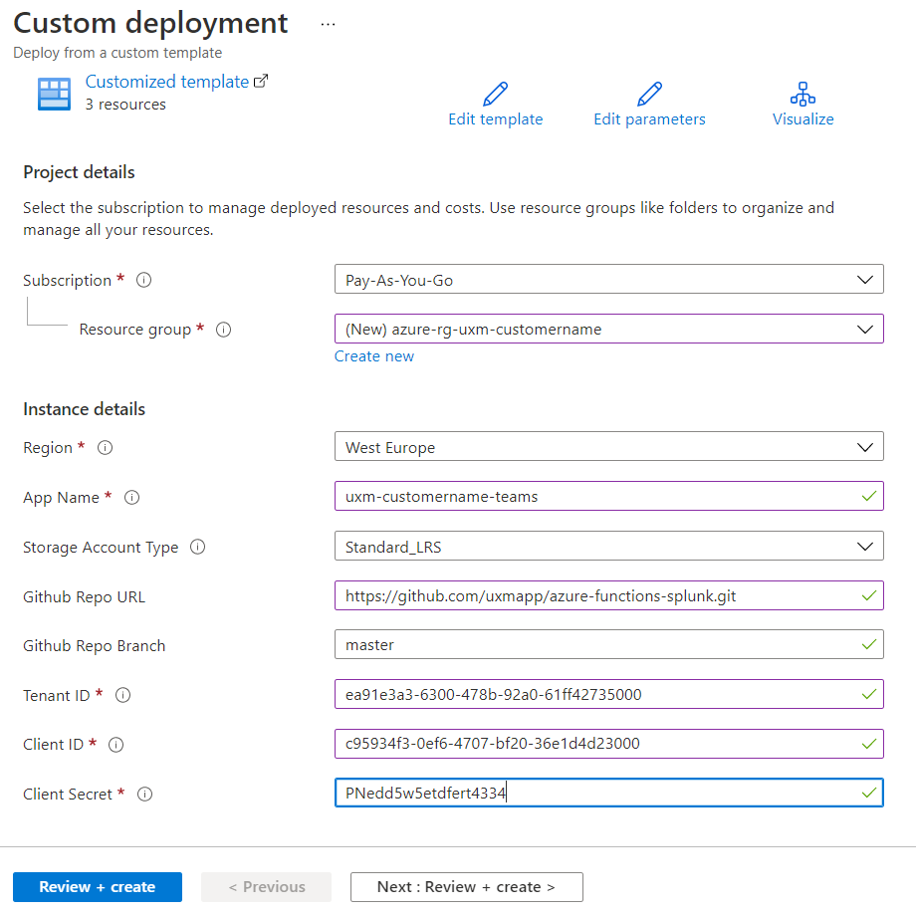Viewport: 916px width, 915px height.
Task: Show info tooltip for Resource group
Action: 223,330
